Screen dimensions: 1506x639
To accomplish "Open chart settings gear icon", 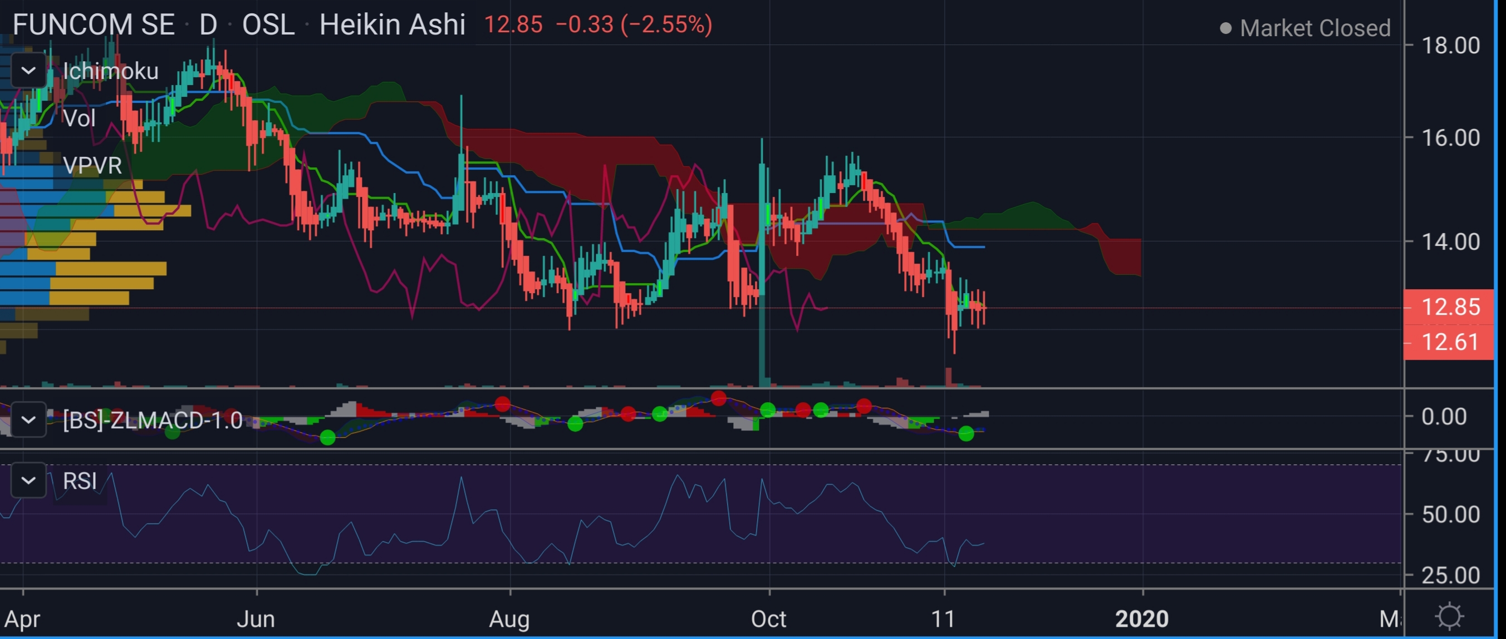I will tap(1449, 617).
